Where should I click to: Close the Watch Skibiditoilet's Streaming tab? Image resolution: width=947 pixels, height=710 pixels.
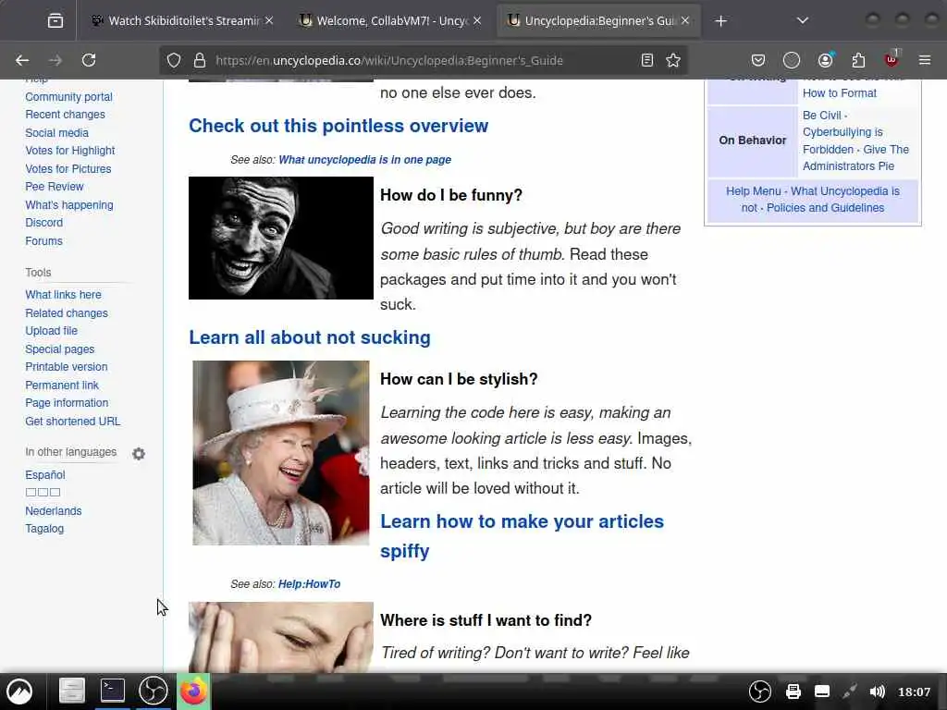(x=269, y=20)
